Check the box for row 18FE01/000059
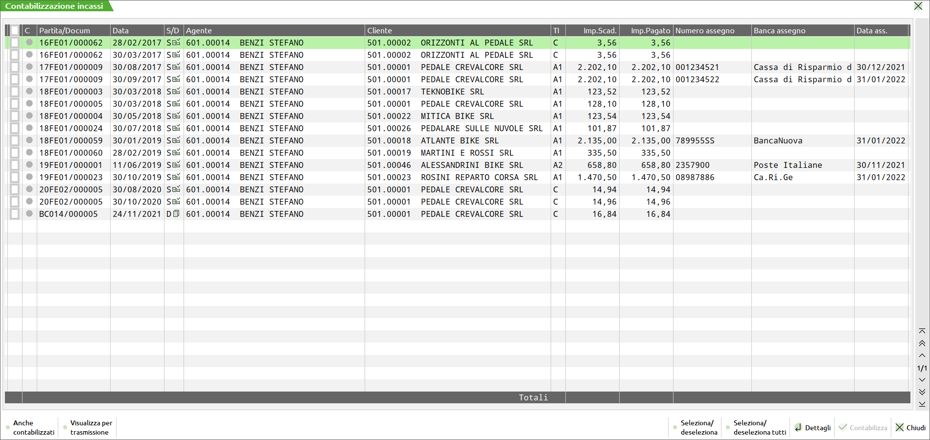 point(15,140)
